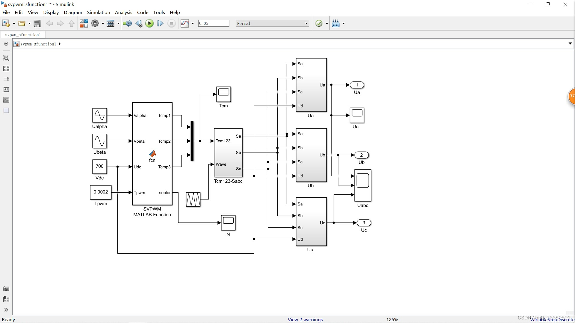Step forward through the simulation
The width and height of the screenshot is (575, 323).
[x=160, y=23]
